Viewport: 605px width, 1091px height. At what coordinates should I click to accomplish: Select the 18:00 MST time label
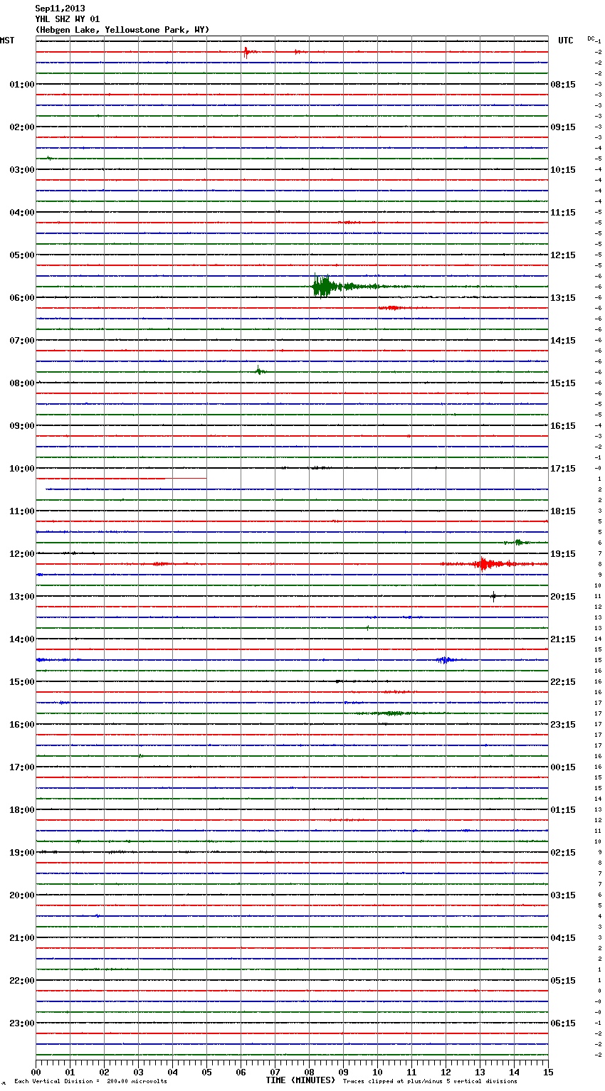click(21, 810)
